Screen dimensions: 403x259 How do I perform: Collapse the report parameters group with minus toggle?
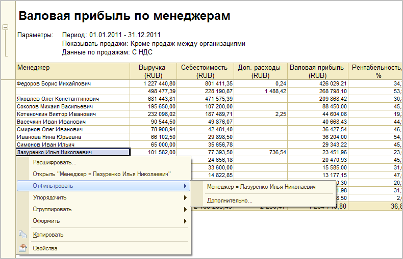[x=5, y=27]
